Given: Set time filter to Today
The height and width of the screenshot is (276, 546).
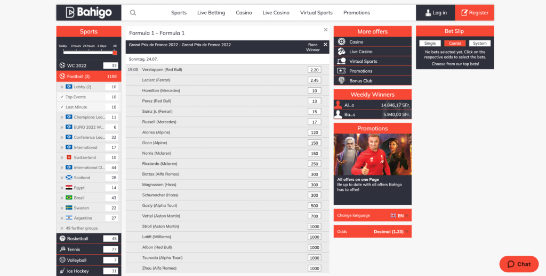Looking at the screenshot, I should pyautogui.click(x=63, y=46).
